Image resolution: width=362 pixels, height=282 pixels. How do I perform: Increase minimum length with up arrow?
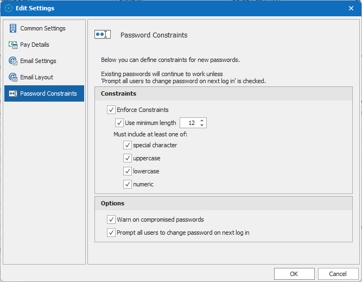coord(202,121)
